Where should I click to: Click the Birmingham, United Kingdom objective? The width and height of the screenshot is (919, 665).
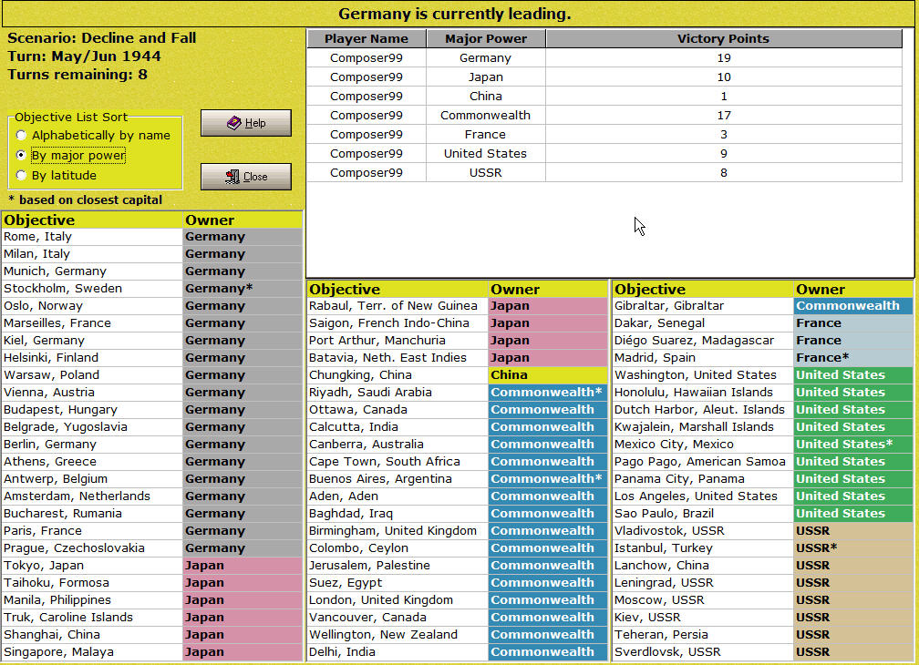(x=398, y=531)
